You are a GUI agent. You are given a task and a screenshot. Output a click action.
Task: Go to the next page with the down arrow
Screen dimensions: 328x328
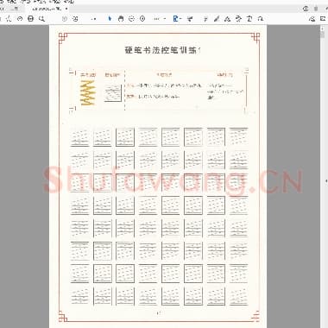pos(75,19)
